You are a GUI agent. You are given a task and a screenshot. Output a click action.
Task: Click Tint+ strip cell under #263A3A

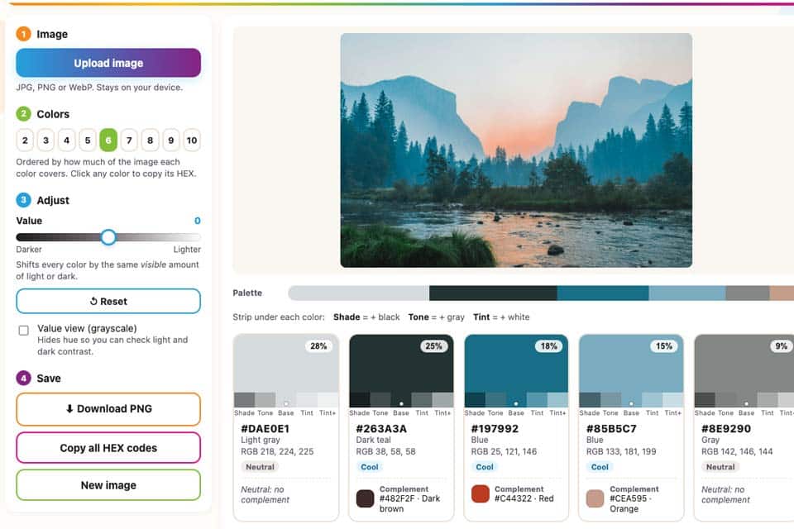[x=442, y=400]
